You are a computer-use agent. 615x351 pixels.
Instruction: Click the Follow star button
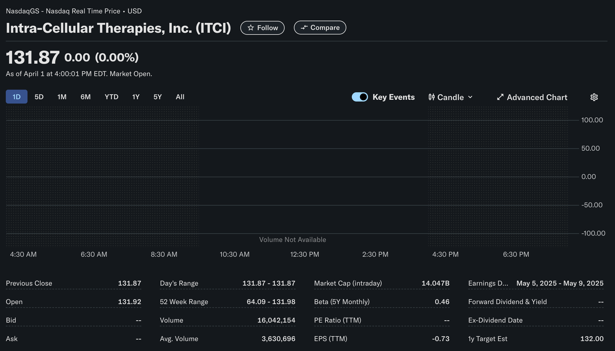coord(262,28)
